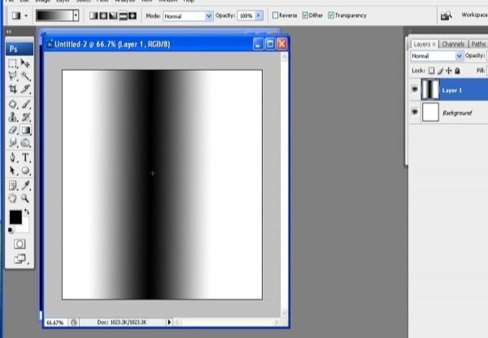
Task: Select the Brush tool
Action: 25,104
